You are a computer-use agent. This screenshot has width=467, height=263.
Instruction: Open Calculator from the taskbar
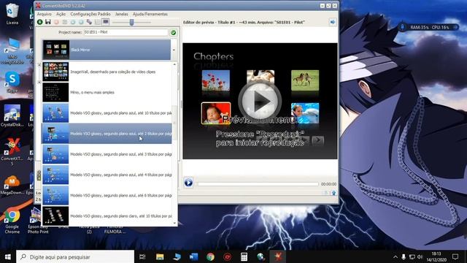[x=244, y=256]
